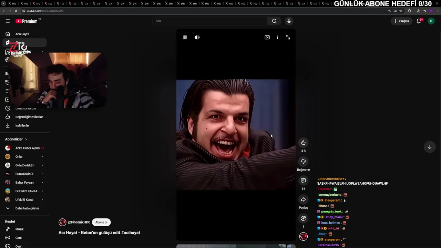
Task: Click install app icon in address bar
Action: [395, 11]
